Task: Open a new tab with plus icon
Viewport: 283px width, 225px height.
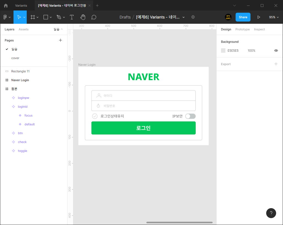Action: 97,6
